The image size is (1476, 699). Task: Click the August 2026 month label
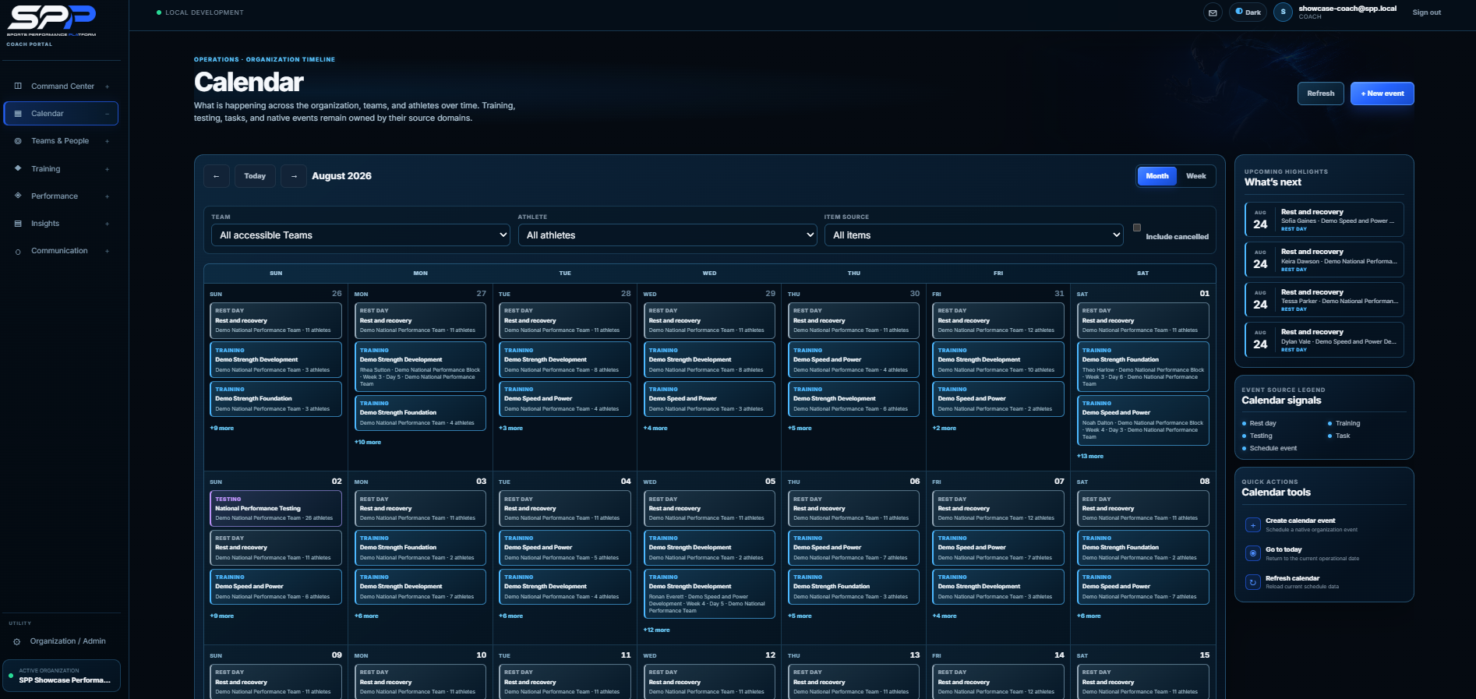[341, 176]
